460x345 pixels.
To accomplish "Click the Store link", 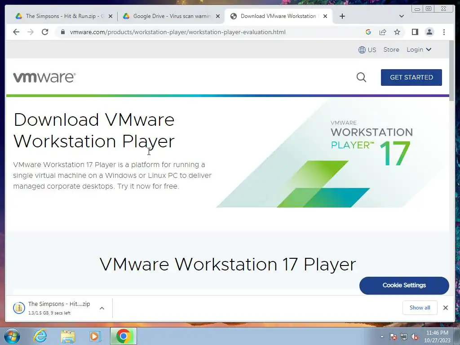I will 391,49.
